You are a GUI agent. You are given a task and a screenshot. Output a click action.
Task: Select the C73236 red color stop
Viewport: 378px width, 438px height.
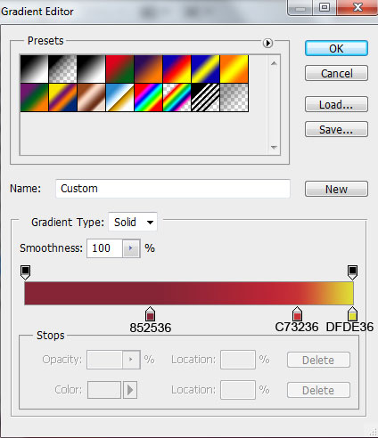tap(297, 314)
